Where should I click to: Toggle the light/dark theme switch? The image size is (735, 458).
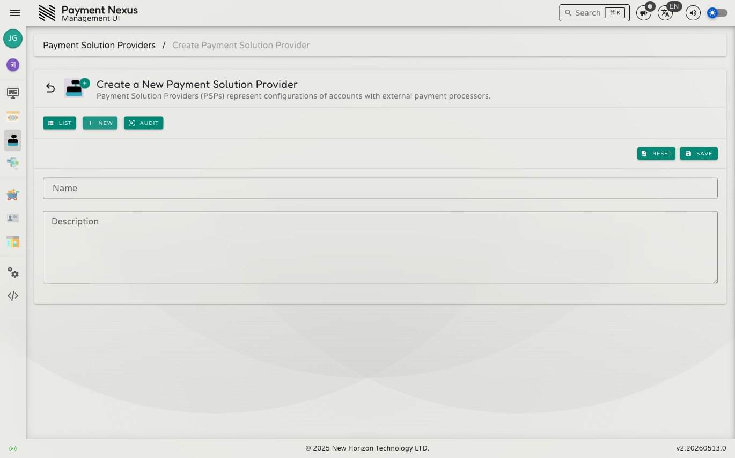pos(717,13)
